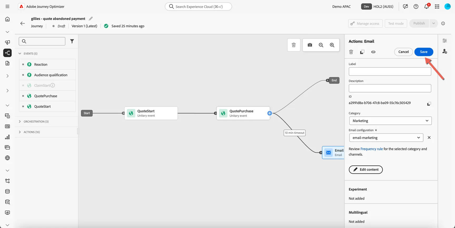Select the QuotePurchase event in palette
Image resolution: width=455 pixels, height=228 pixels.
point(47,96)
